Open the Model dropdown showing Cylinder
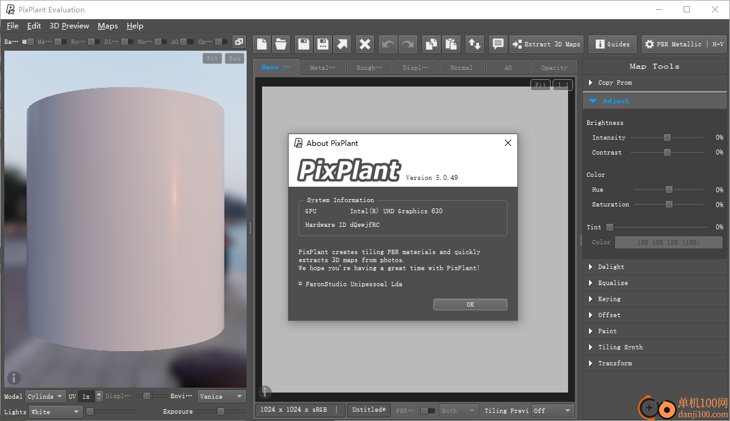730x421 pixels. tap(45, 396)
